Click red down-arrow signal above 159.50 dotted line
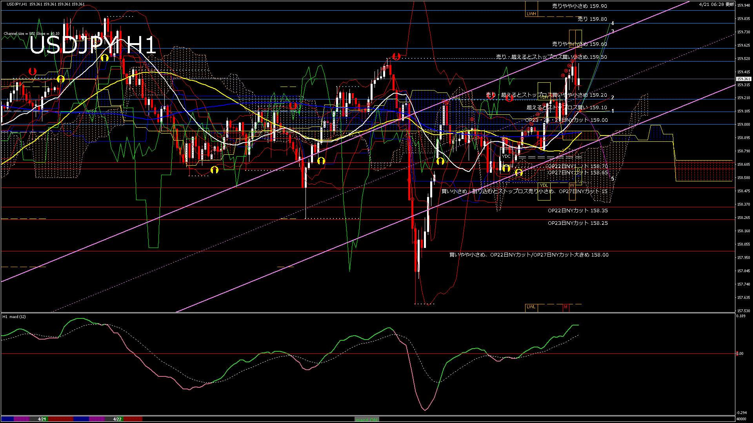Viewport: 753px width, 423px height. 396,56
